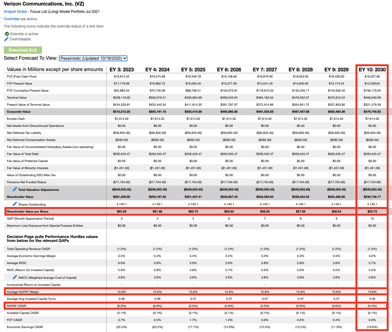Click the Economic Earnings CAGR label
The width and height of the screenshot is (392, 332).
coord(25,327)
